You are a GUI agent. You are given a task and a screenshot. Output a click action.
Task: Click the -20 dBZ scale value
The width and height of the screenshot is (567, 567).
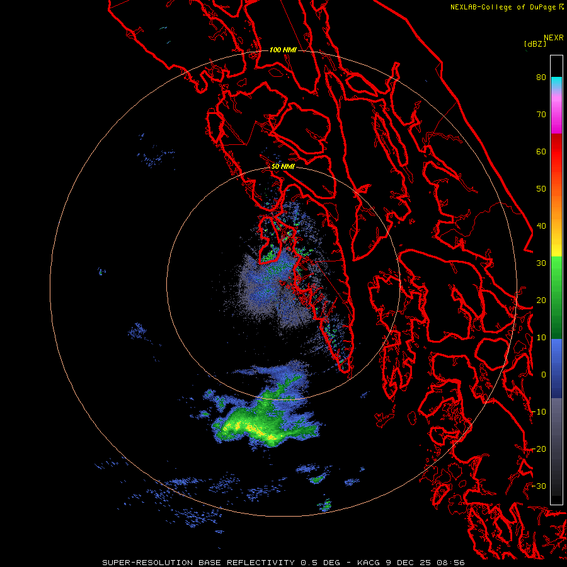[x=539, y=449]
